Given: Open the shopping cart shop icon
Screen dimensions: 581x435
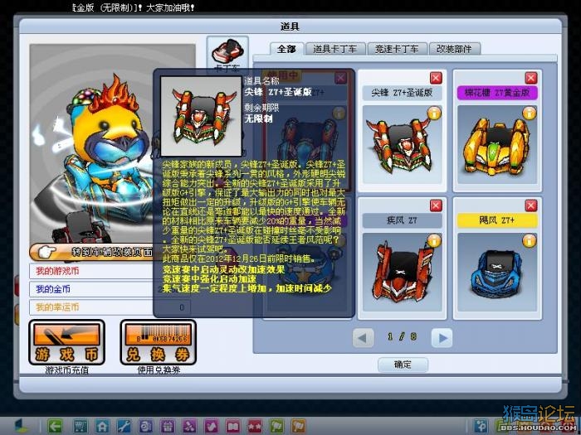Looking at the screenshot, I should coord(80,426).
